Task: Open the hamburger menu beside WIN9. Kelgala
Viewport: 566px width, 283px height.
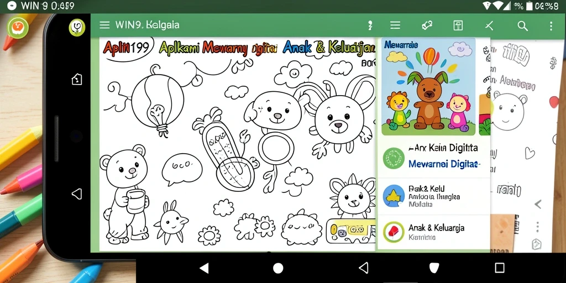Action: (x=104, y=25)
